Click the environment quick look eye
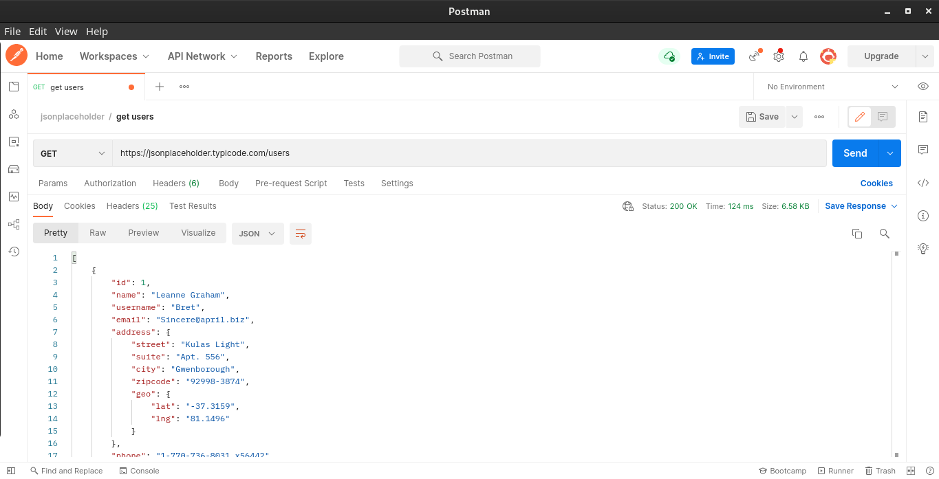939x479 pixels. click(x=923, y=87)
